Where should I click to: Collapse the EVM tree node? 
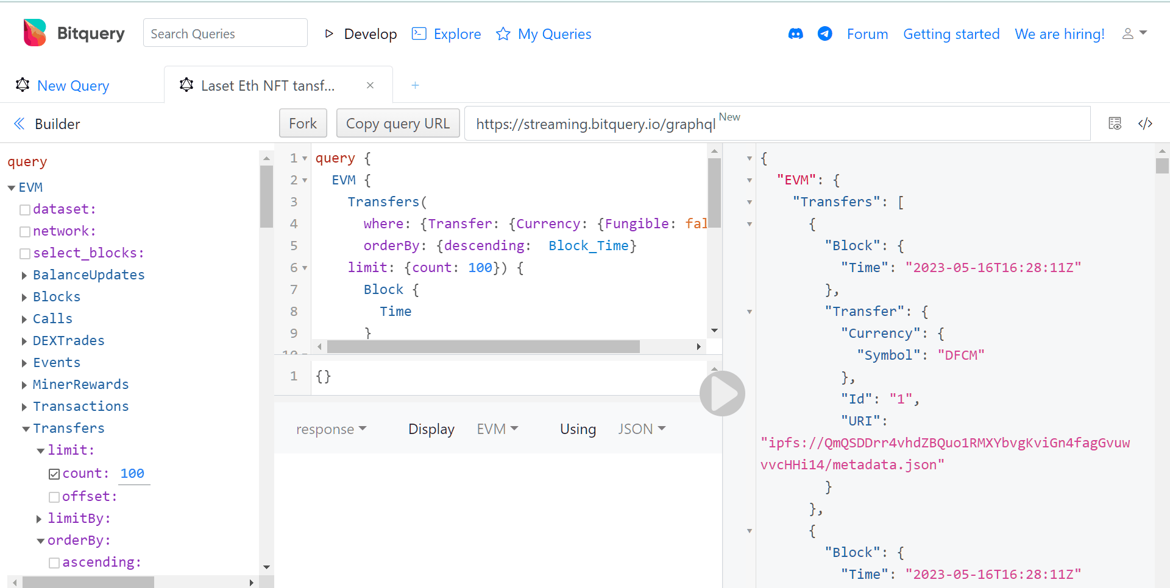pyautogui.click(x=11, y=188)
